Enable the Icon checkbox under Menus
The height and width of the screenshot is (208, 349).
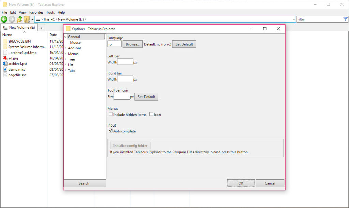tap(151, 114)
